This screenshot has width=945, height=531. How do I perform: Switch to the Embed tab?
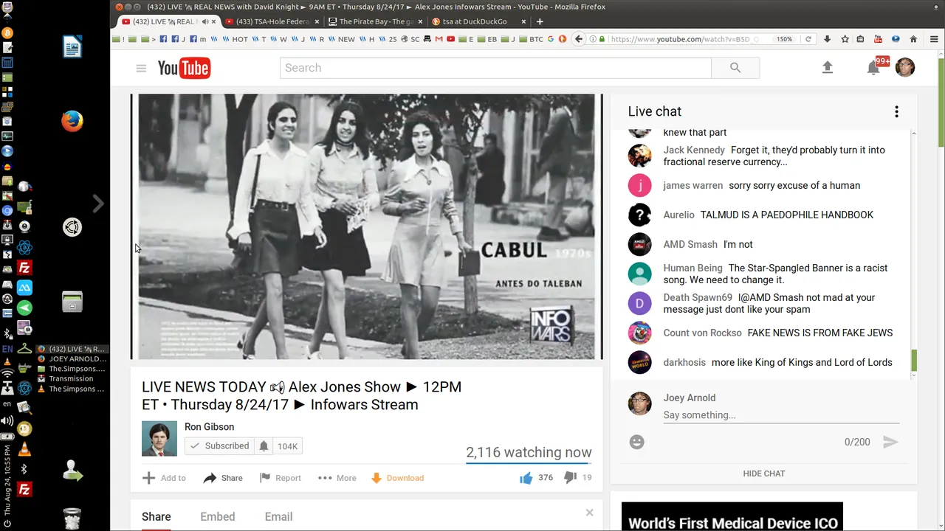click(x=218, y=517)
